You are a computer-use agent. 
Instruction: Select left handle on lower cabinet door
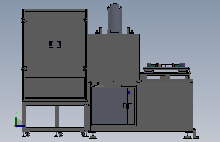point(125,106)
